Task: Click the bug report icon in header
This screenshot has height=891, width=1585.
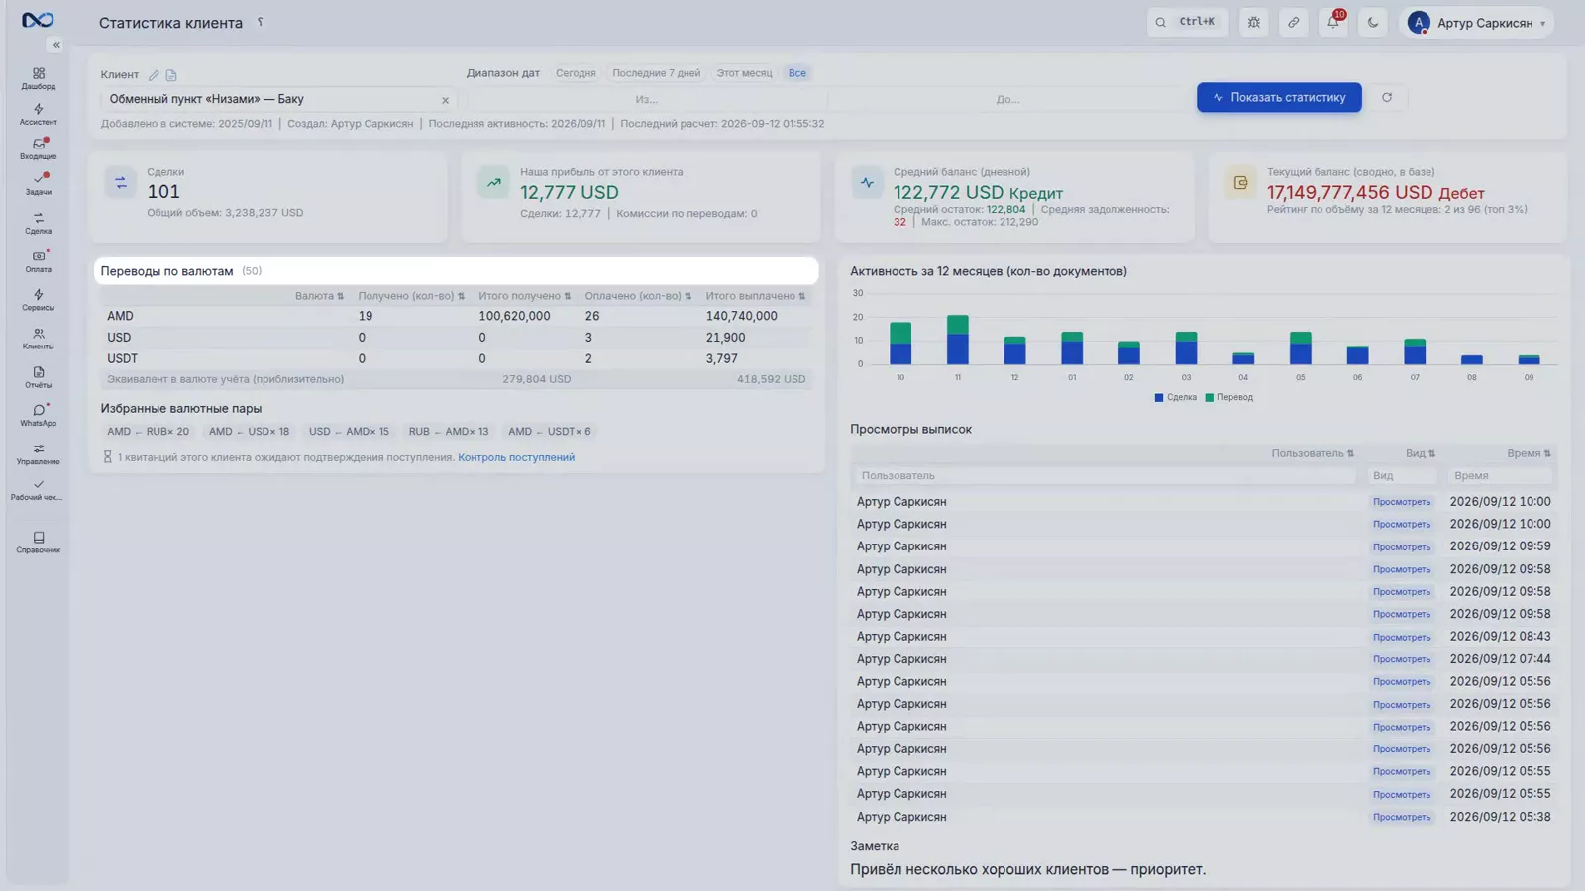Action: 1254,22
